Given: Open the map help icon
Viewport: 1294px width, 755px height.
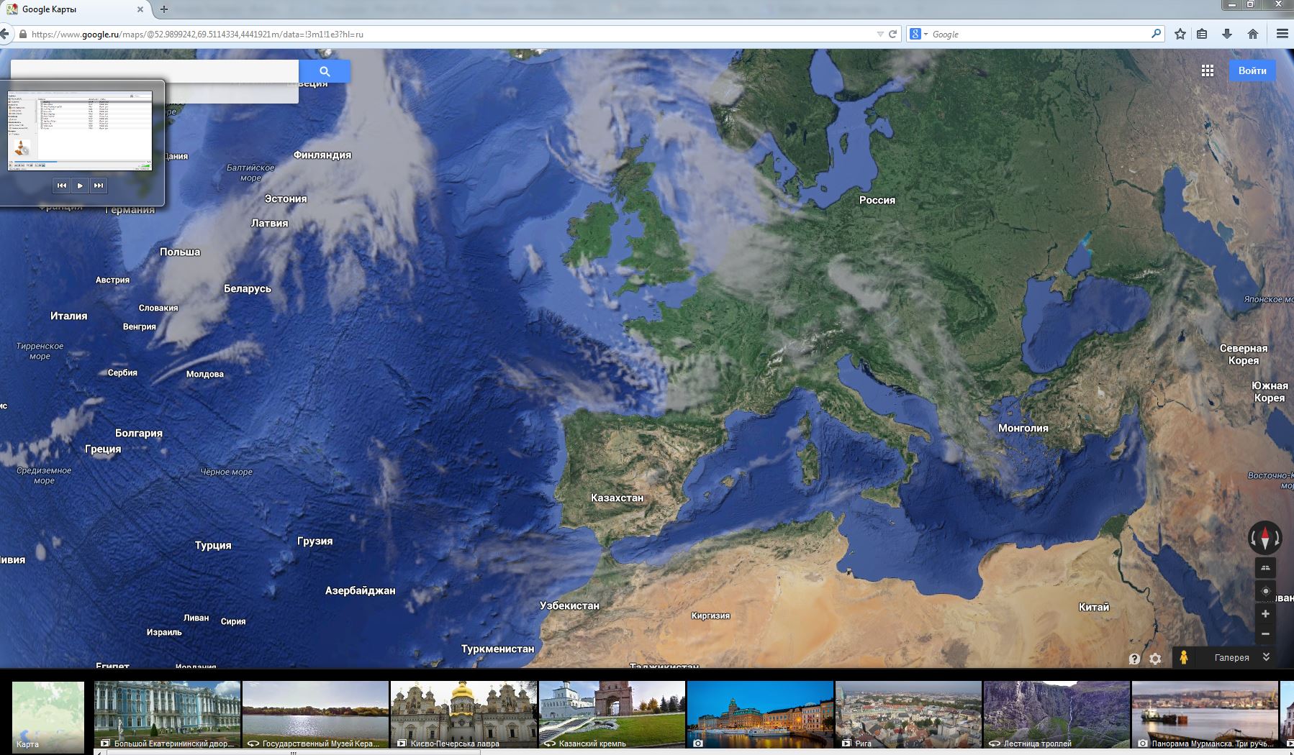Looking at the screenshot, I should click(x=1134, y=659).
